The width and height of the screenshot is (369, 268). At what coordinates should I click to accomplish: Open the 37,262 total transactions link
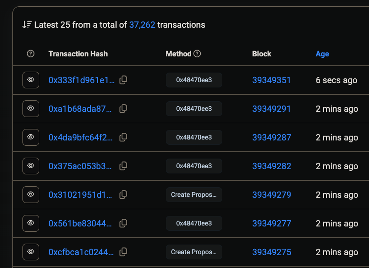coord(142,25)
